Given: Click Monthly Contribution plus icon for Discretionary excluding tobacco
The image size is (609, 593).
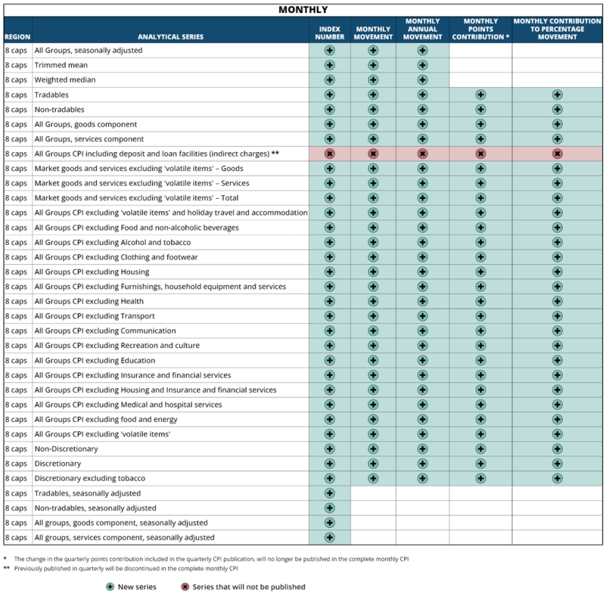Looking at the screenshot, I should (x=557, y=478).
